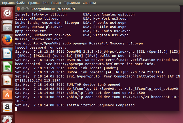Click the 'USA, Seattle us6.ovpn' entry
The image size is (183, 123).
(105, 27)
